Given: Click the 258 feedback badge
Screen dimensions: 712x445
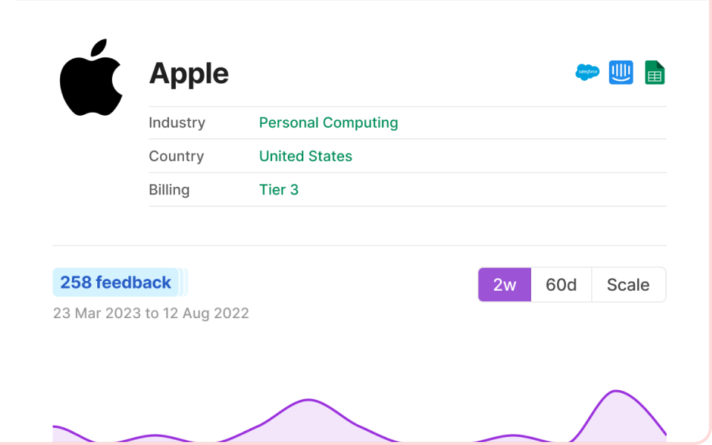Looking at the screenshot, I should point(116,283).
